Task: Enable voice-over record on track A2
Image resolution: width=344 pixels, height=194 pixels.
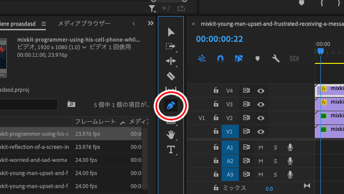Action: (290, 161)
